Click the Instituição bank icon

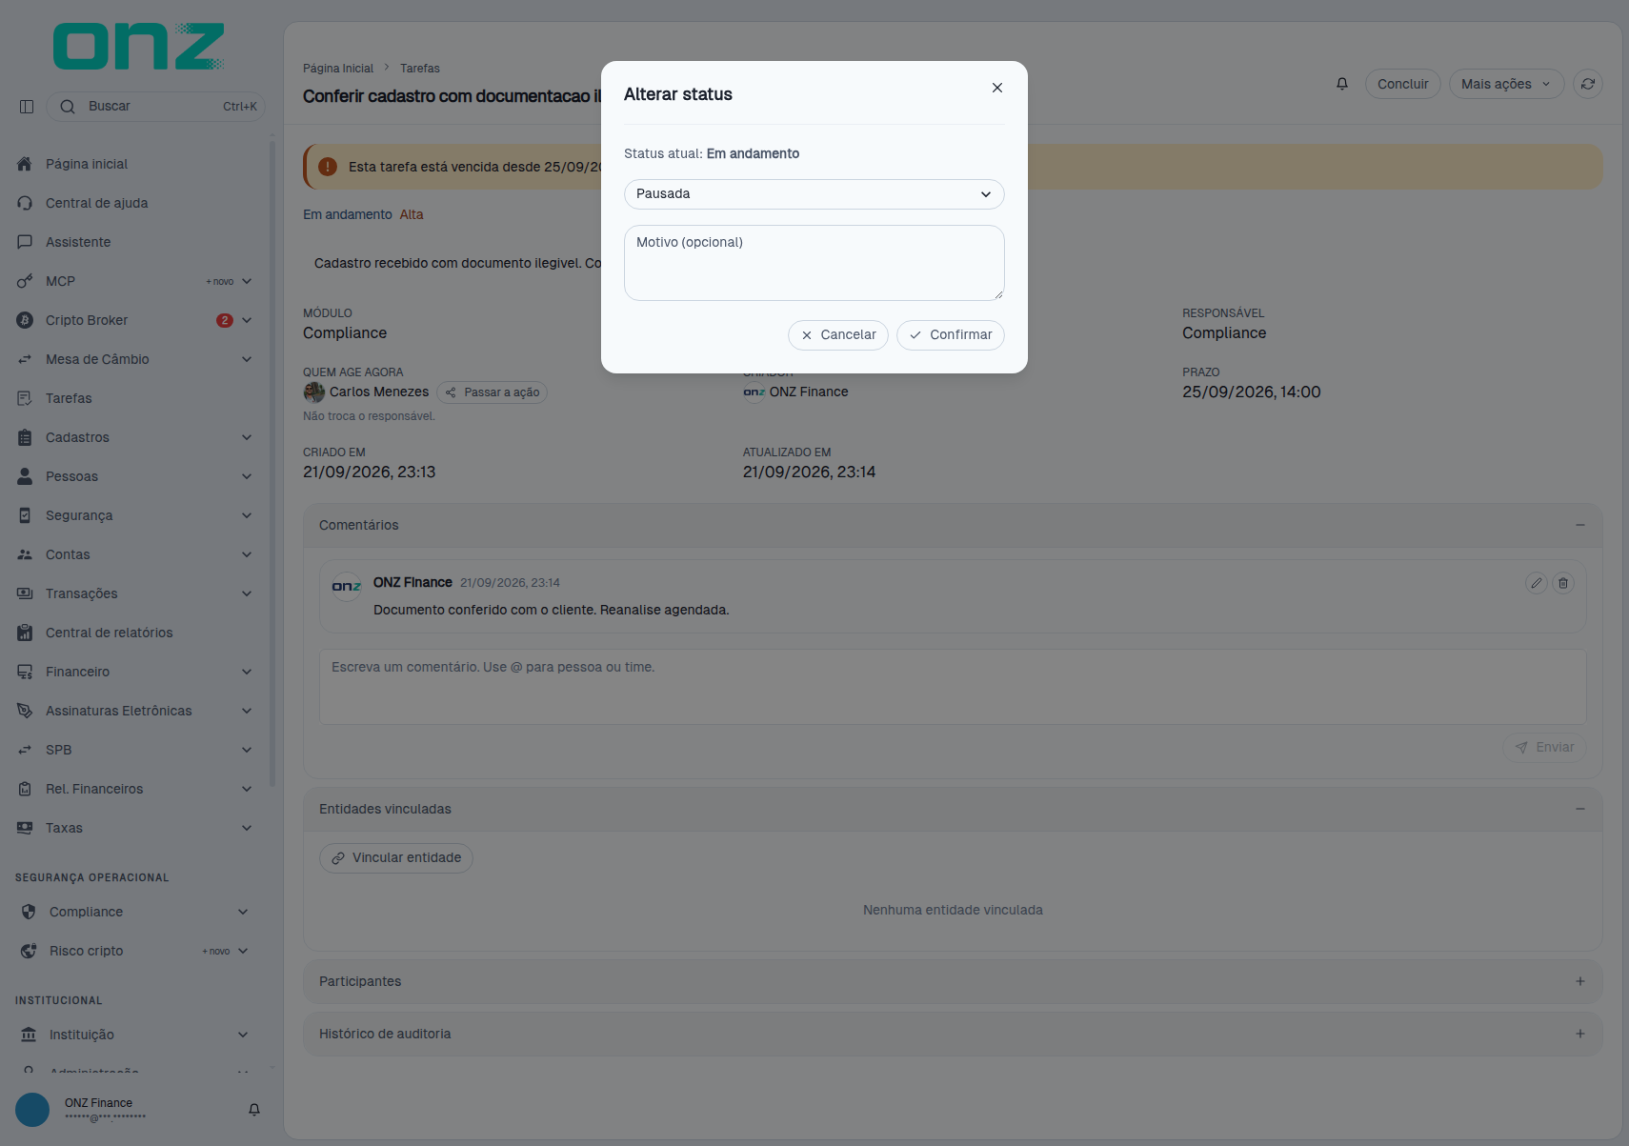pyautogui.click(x=29, y=1035)
